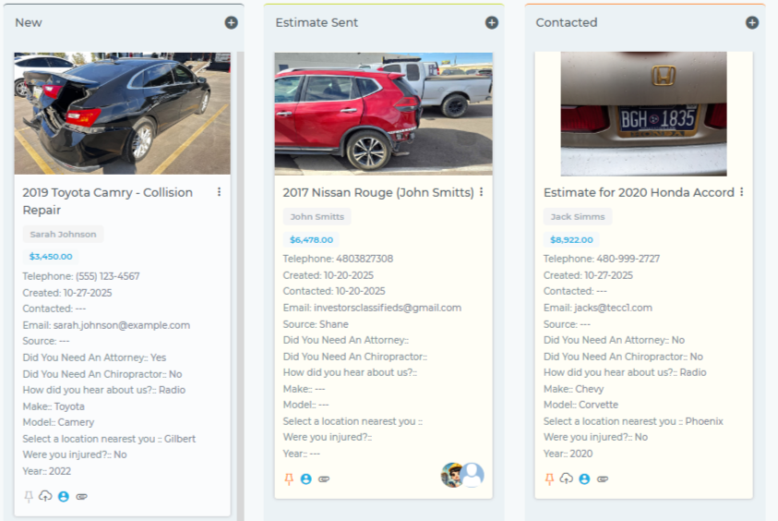Click the user icon on Toyota Camry card
This screenshot has height=521, width=778.
pyautogui.click(x=64, y=497)
